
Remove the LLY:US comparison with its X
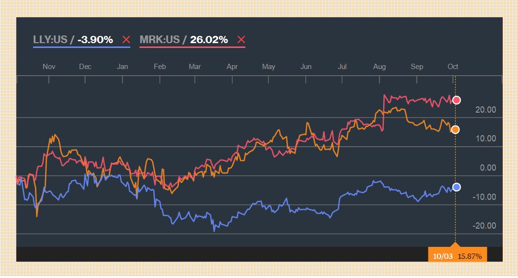(x=126, y=40)
